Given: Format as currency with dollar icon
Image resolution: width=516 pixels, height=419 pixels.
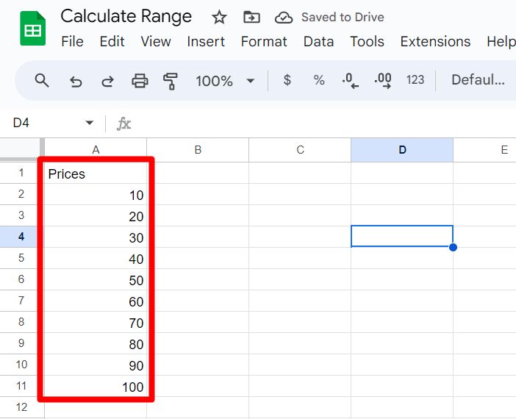Looking at the screenshot, I should pos(287,80).
